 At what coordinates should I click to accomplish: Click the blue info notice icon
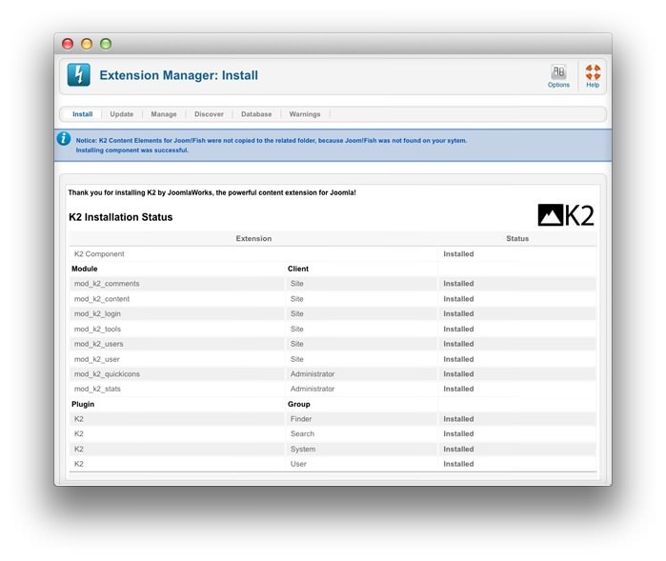click(64, 139)
